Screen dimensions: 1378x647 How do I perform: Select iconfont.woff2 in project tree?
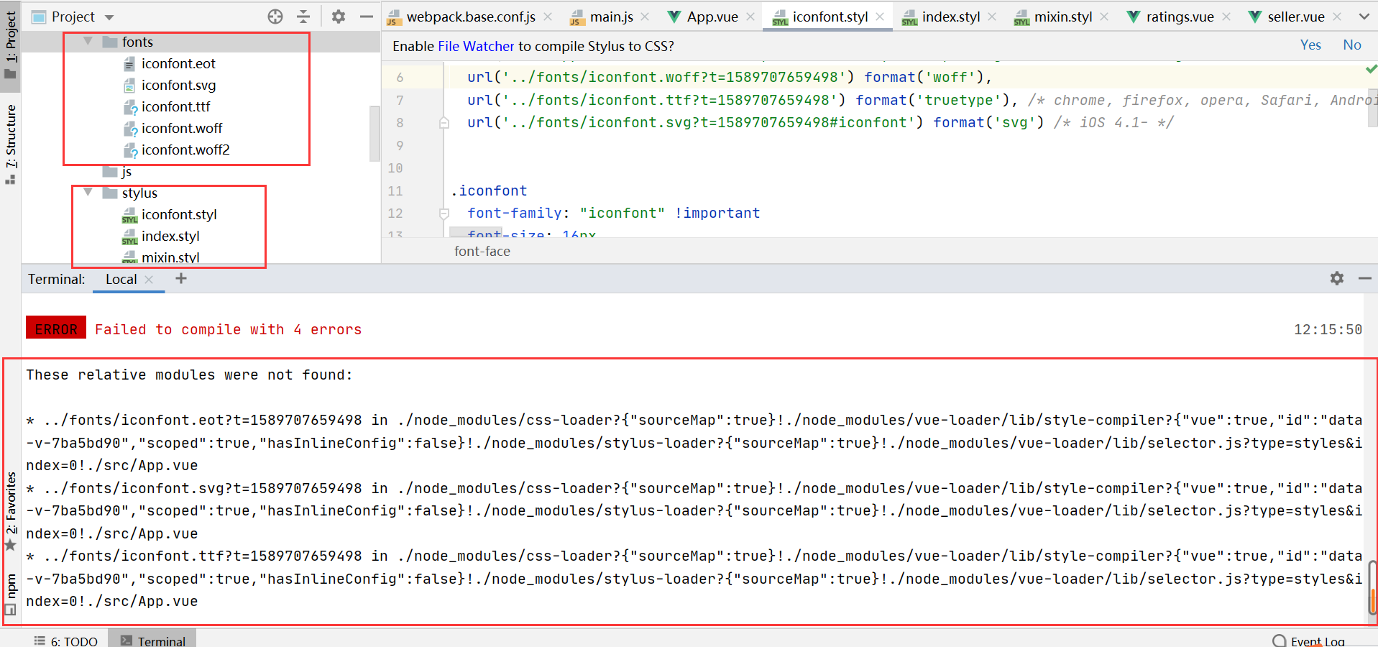pos(185,150)
